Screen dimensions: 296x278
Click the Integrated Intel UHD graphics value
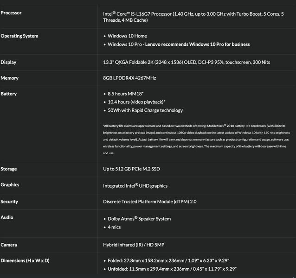click(135, 186)
